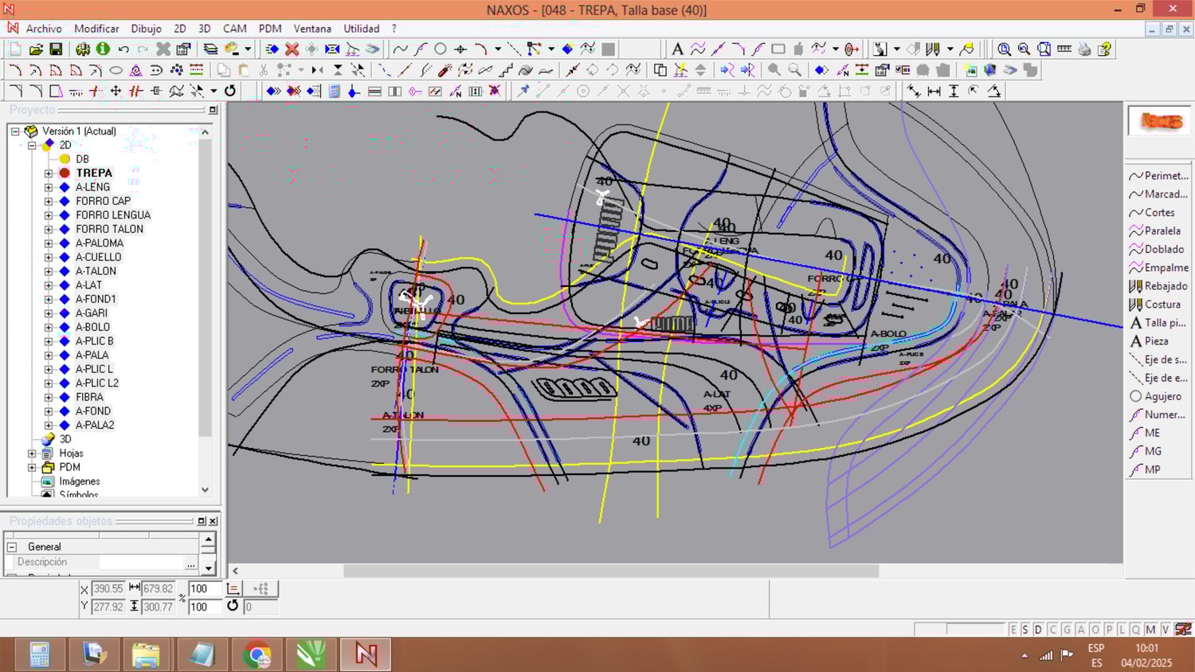Select the Text tool 'A' in top toolbar
This screenshot has height=672, width=1195.
pyautogui.click(x=677, y=49)
